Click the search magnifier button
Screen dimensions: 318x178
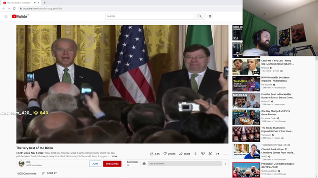[200, 16]
